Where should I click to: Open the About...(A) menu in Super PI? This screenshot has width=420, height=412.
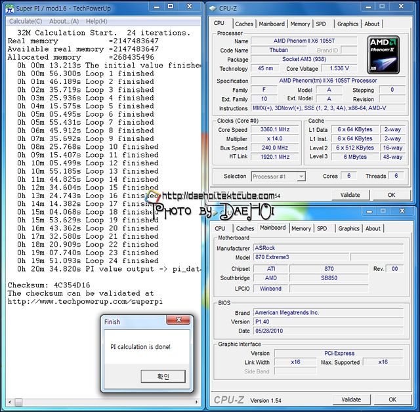coord(64,22)
